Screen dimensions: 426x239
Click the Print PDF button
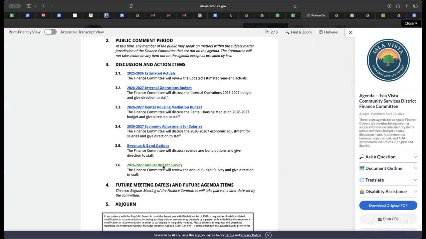pos(388,219)
